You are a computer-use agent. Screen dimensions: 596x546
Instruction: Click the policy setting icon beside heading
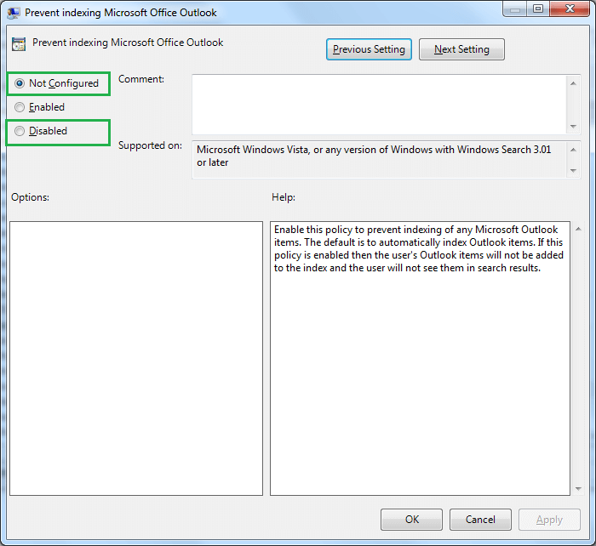coord(19,44)
